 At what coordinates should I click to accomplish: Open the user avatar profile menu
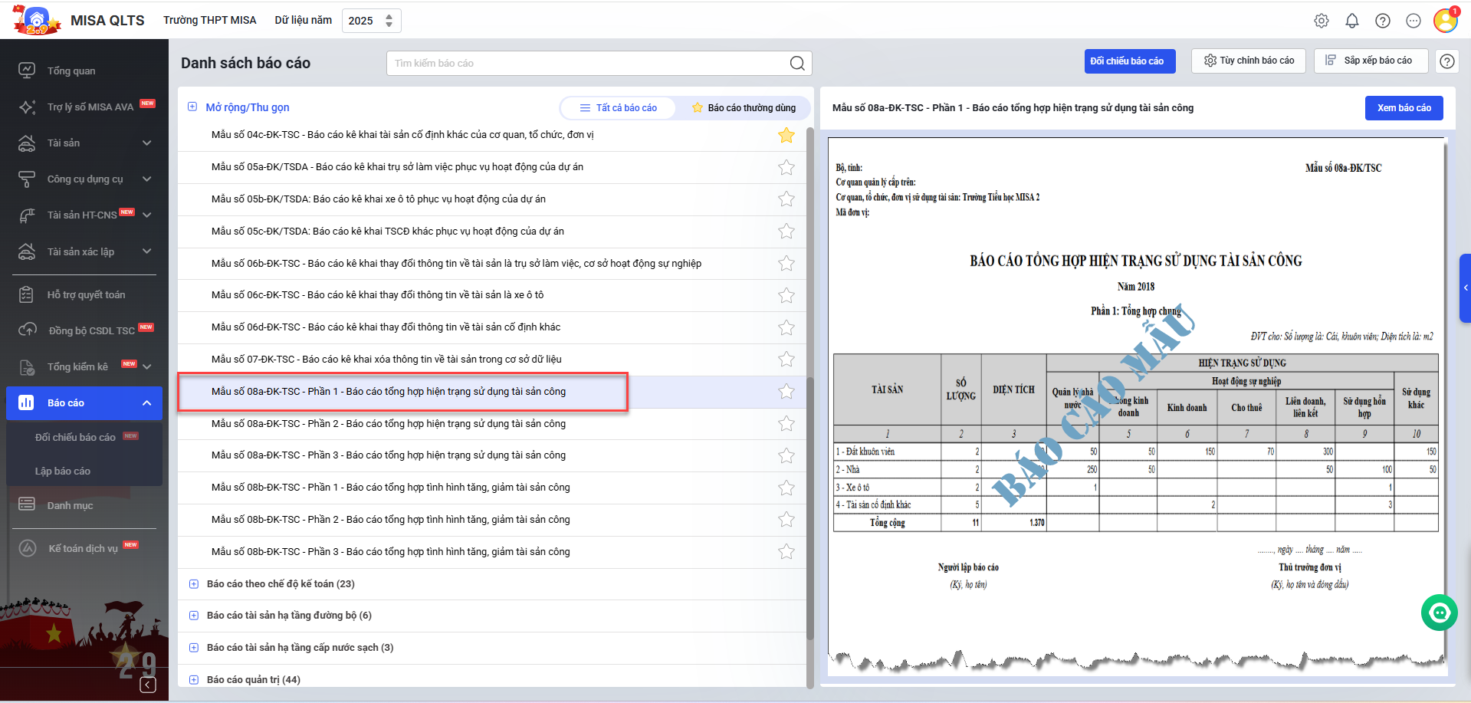(x=1445, y=20)
